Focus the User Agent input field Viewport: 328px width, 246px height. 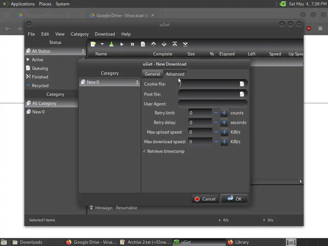pyautogui.click(x=213, y=104)
